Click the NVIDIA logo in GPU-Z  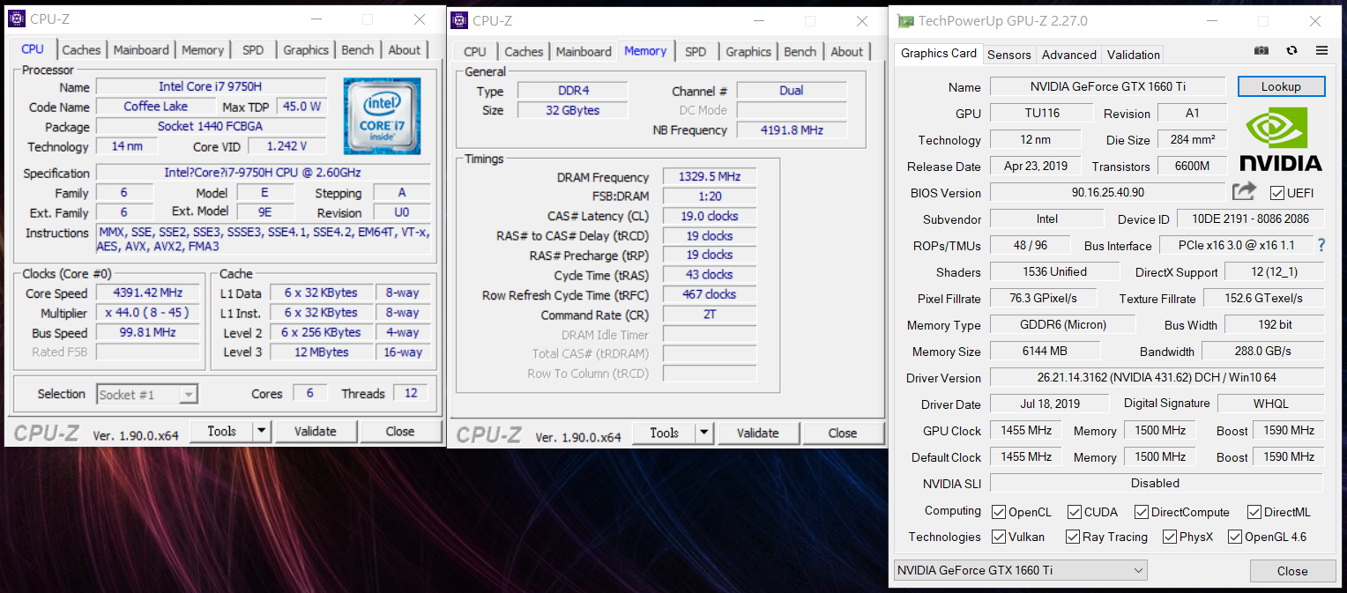click(x=1281, y=138)
